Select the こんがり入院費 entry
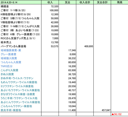The image size is (128, 117). pyautogui.click(x=9, y=70)
